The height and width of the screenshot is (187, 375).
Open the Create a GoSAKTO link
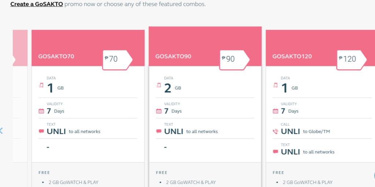37,4
